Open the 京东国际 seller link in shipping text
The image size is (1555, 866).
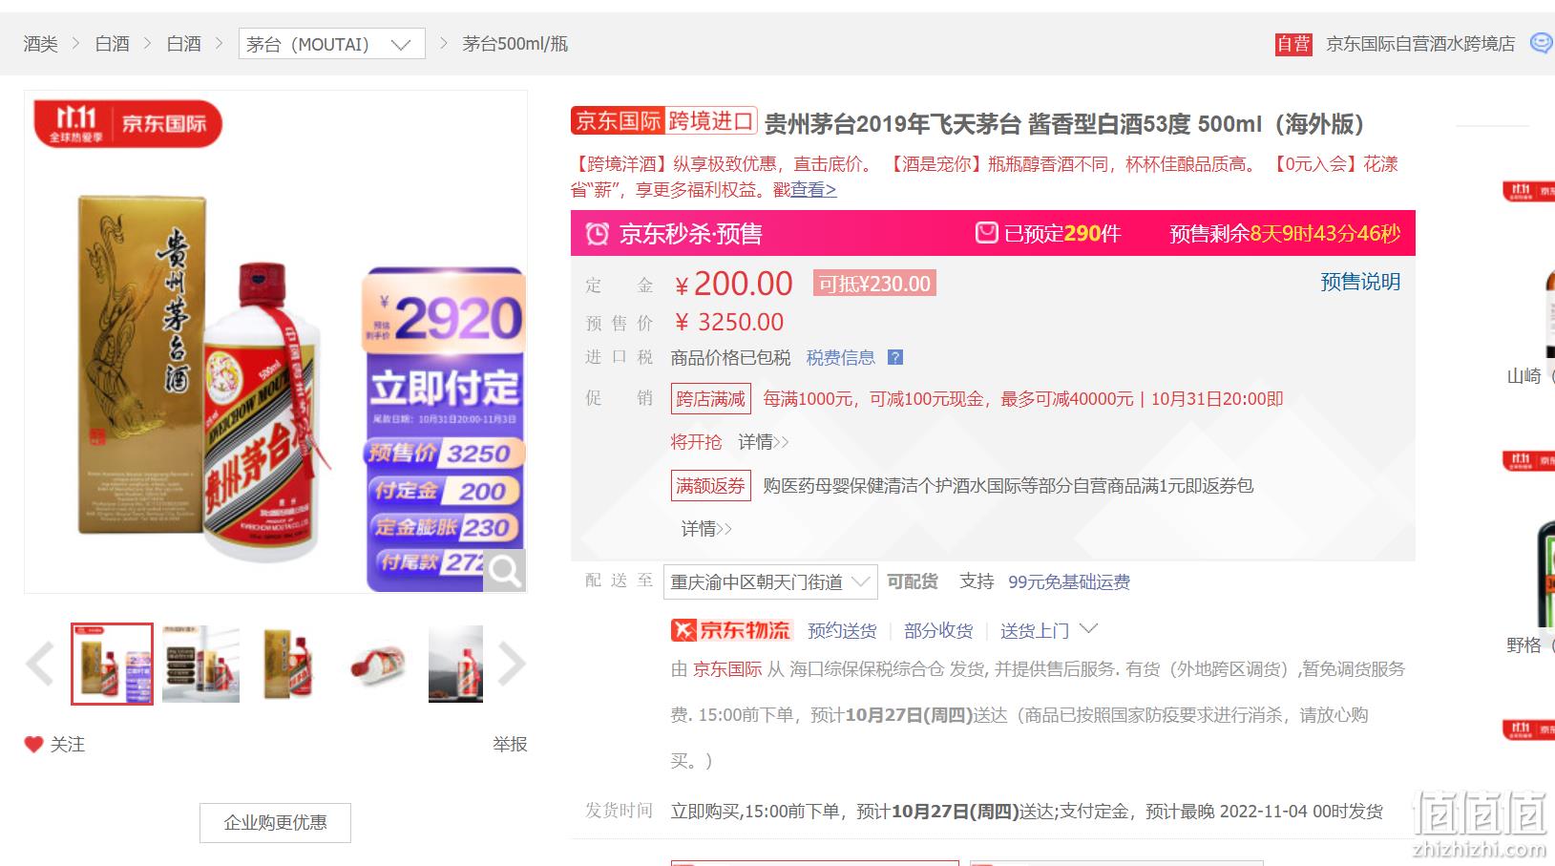(727, 669)
